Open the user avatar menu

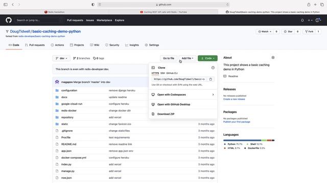318,20
